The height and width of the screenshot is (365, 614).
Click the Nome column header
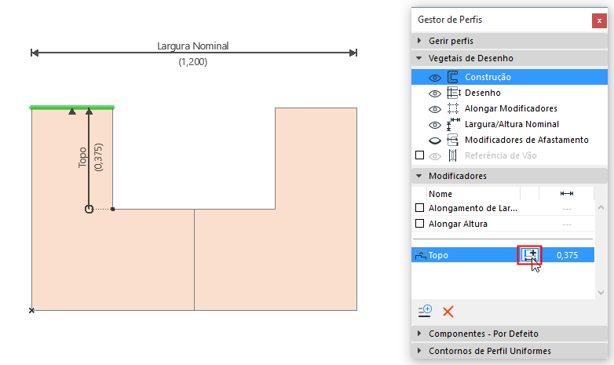[x=440, y=194]
